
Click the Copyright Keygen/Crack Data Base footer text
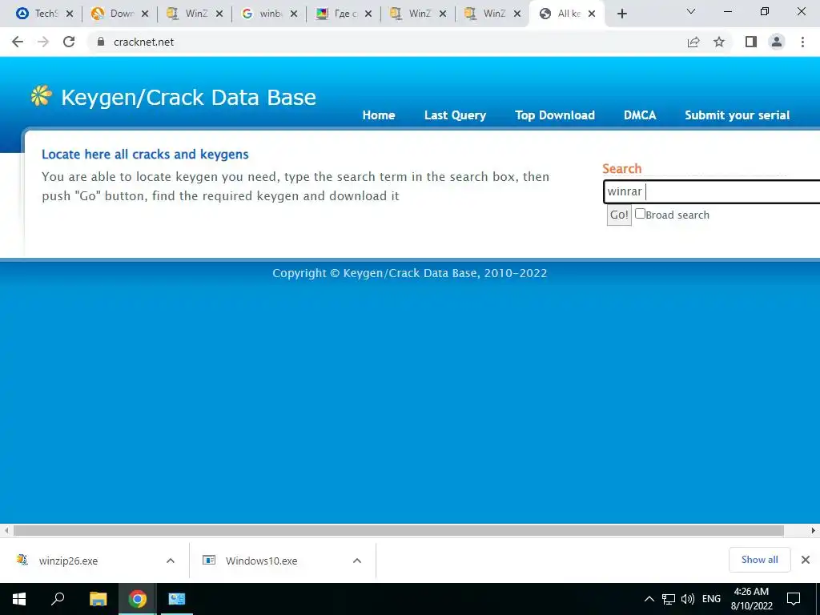[x=409, y=273]
